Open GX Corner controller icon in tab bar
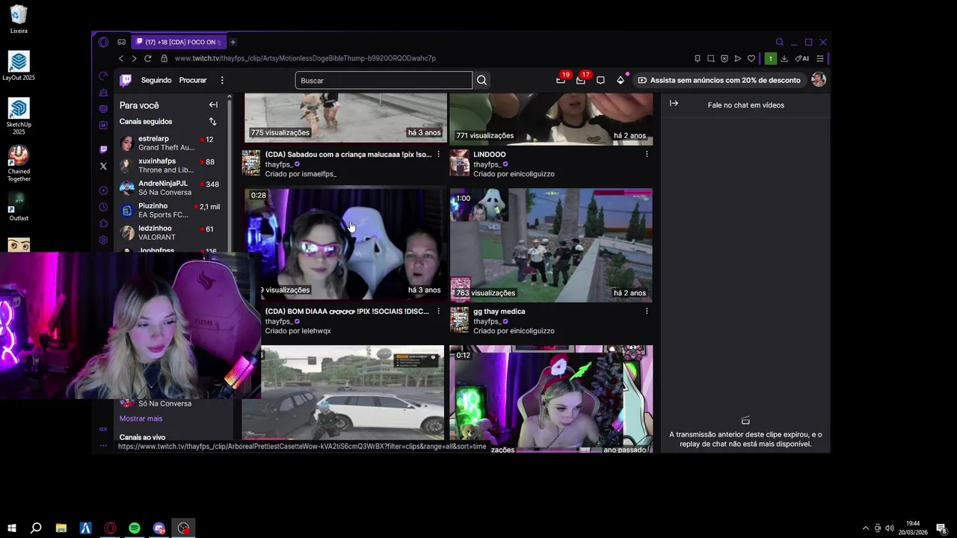Viewport: 957px width, 538px height. (121, 42)
